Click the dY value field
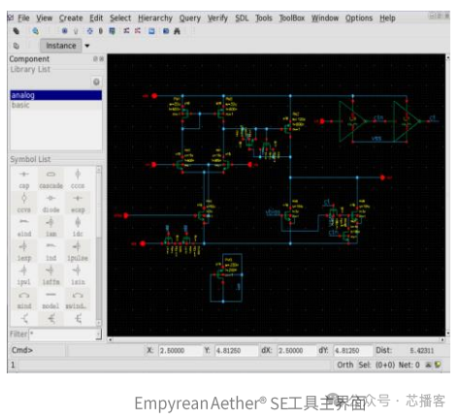 [x=353, y=351]
